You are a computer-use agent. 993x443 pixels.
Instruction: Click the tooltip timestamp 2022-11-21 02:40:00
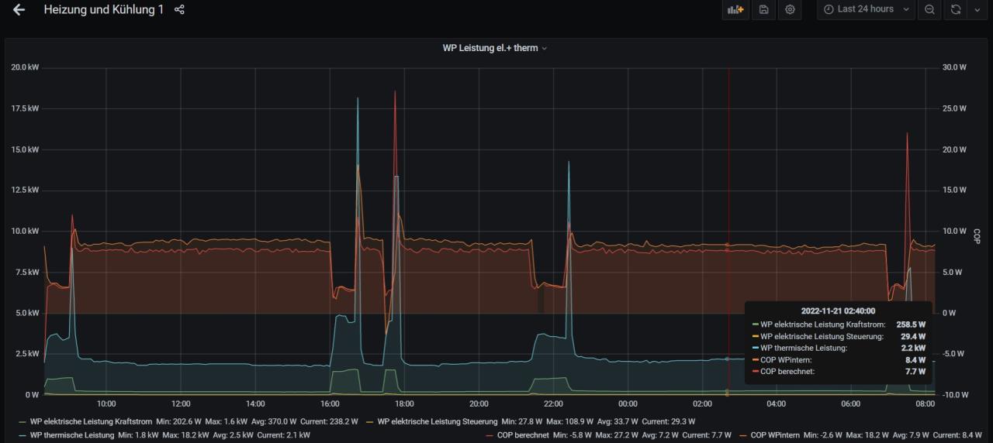click(839, 311)
